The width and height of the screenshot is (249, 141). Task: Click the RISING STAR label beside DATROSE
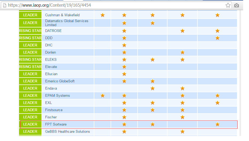click(30, 31)
